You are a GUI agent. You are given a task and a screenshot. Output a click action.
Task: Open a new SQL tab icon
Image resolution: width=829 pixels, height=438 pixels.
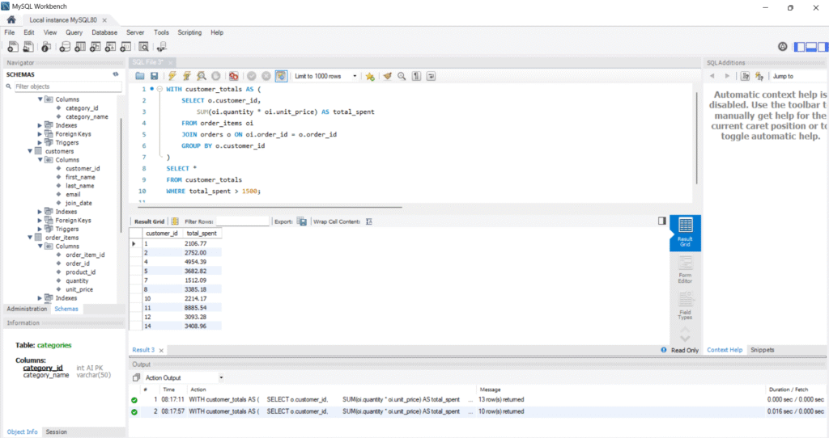(13, 47)
